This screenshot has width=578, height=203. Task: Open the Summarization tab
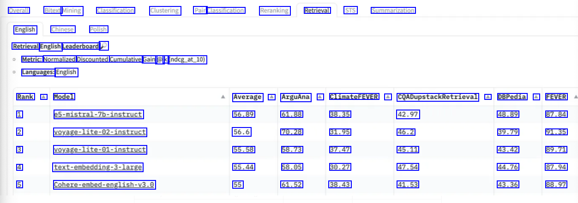pyautogui.click(x=393, y=10)
